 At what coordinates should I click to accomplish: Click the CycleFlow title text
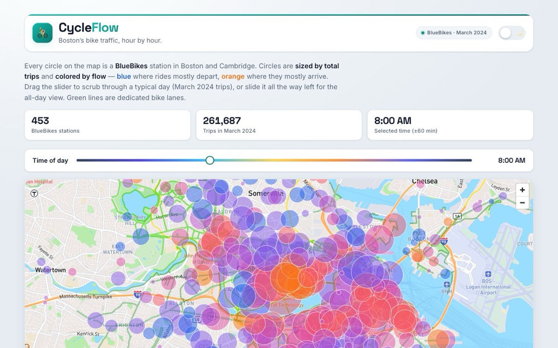pos(88,28)
